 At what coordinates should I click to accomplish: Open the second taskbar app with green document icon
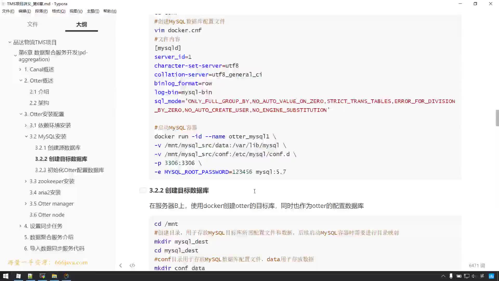pos(30,276)
